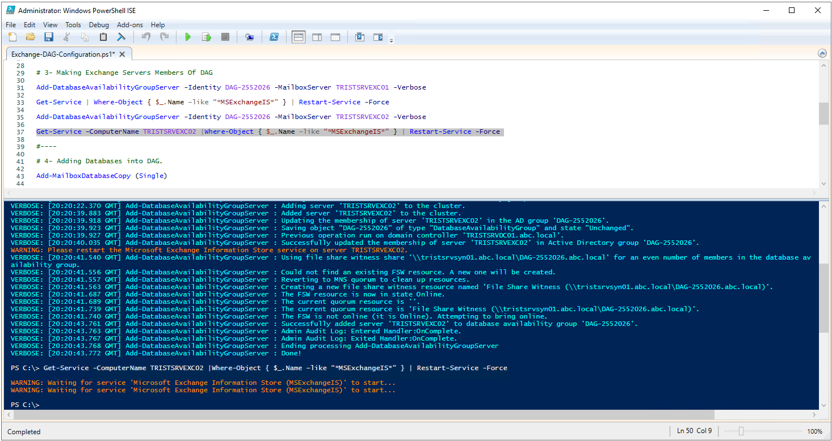This screenshot has height=441, width=832.
Task: Click the verbose 'Done!' console line
Action: coord(157,353)
